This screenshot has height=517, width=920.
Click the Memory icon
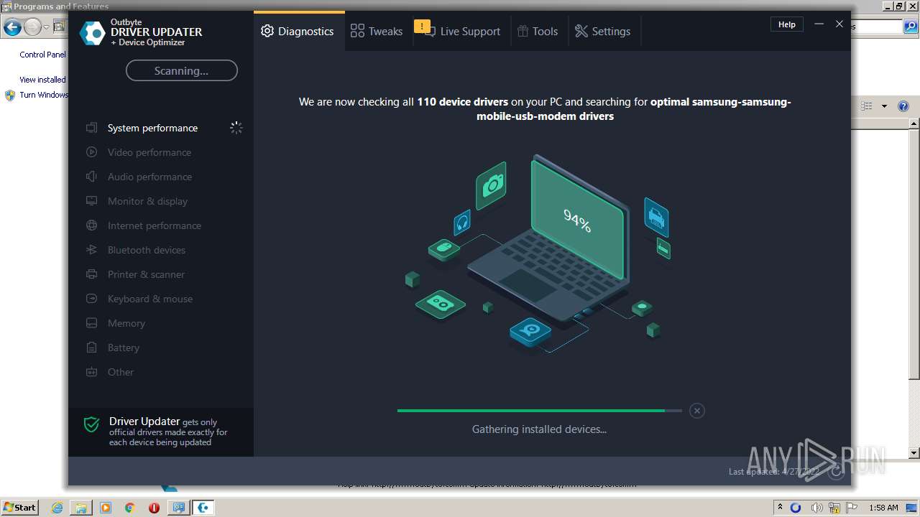91,323
